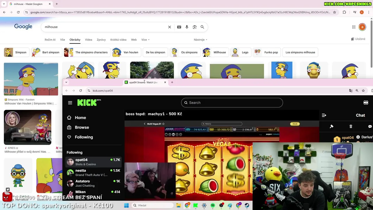The image size is (373, 210).
Task: Click the Google logo
Action: [23, 27]
